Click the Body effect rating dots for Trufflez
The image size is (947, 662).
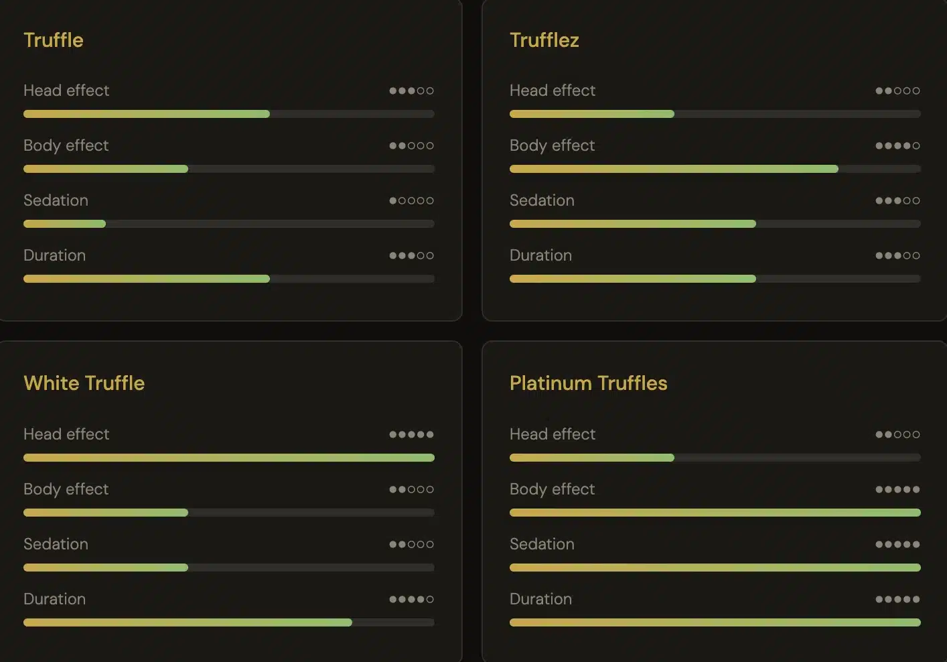[897, 145]
